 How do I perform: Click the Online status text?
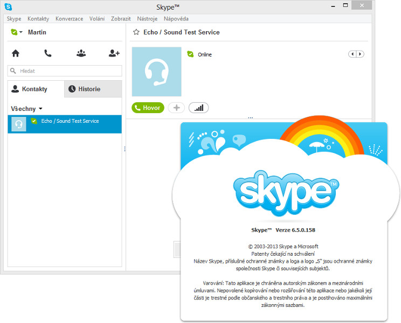click(x=205, y=55)
